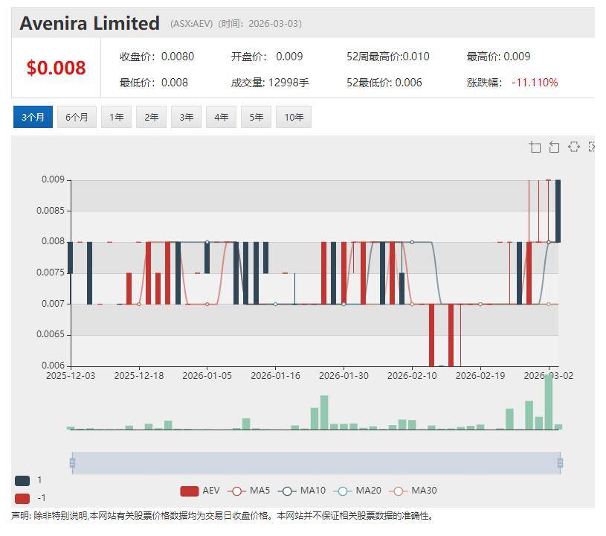Click the MA20 legend line marker

(343, 491)
